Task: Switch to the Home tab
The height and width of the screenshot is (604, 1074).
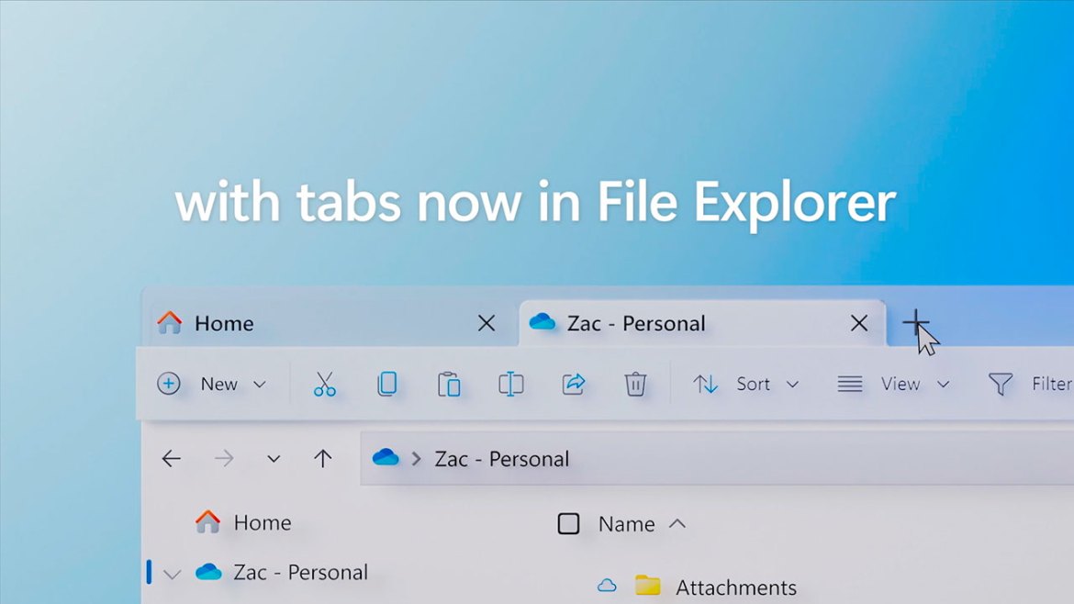Action: (x=332, y=323)
